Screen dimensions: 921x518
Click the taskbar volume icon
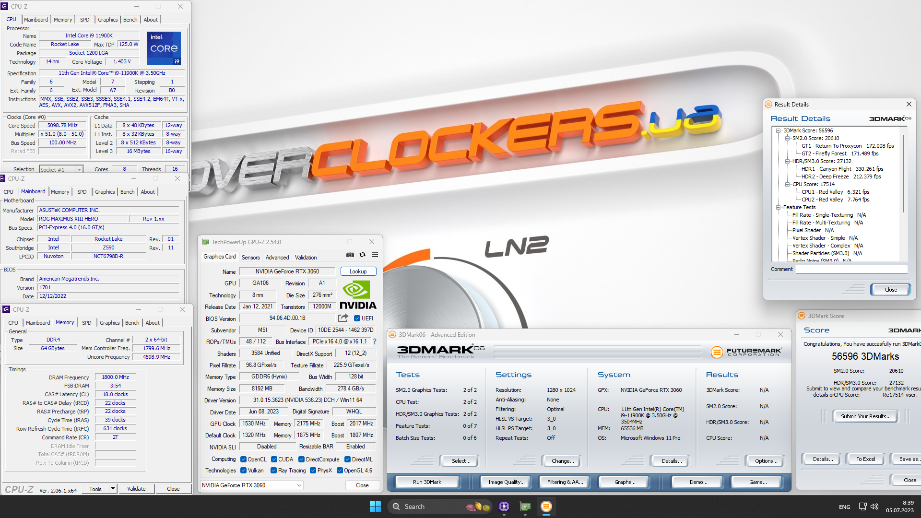(874, 506)
